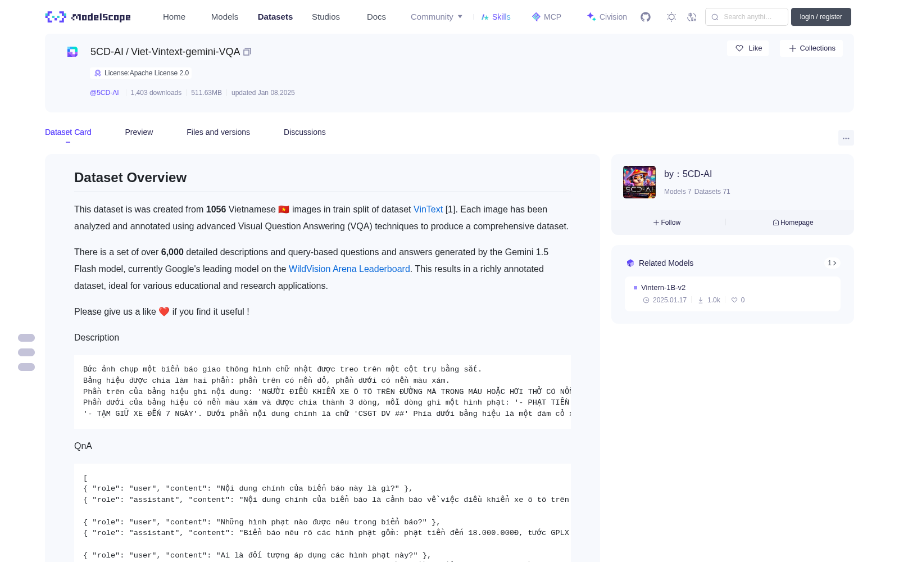Open the more options ellipsis button
Viewport: 899px width, 562px height.
846,138
